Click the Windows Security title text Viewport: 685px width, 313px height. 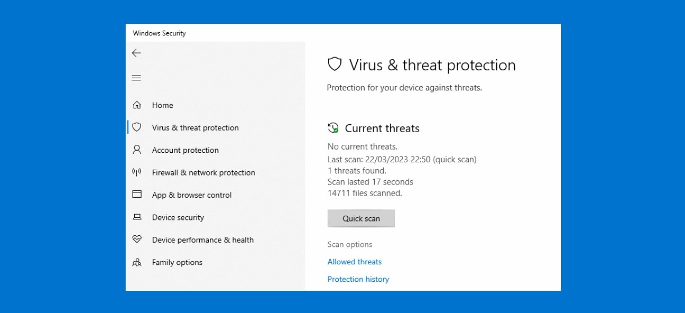(x=160, y=33)
